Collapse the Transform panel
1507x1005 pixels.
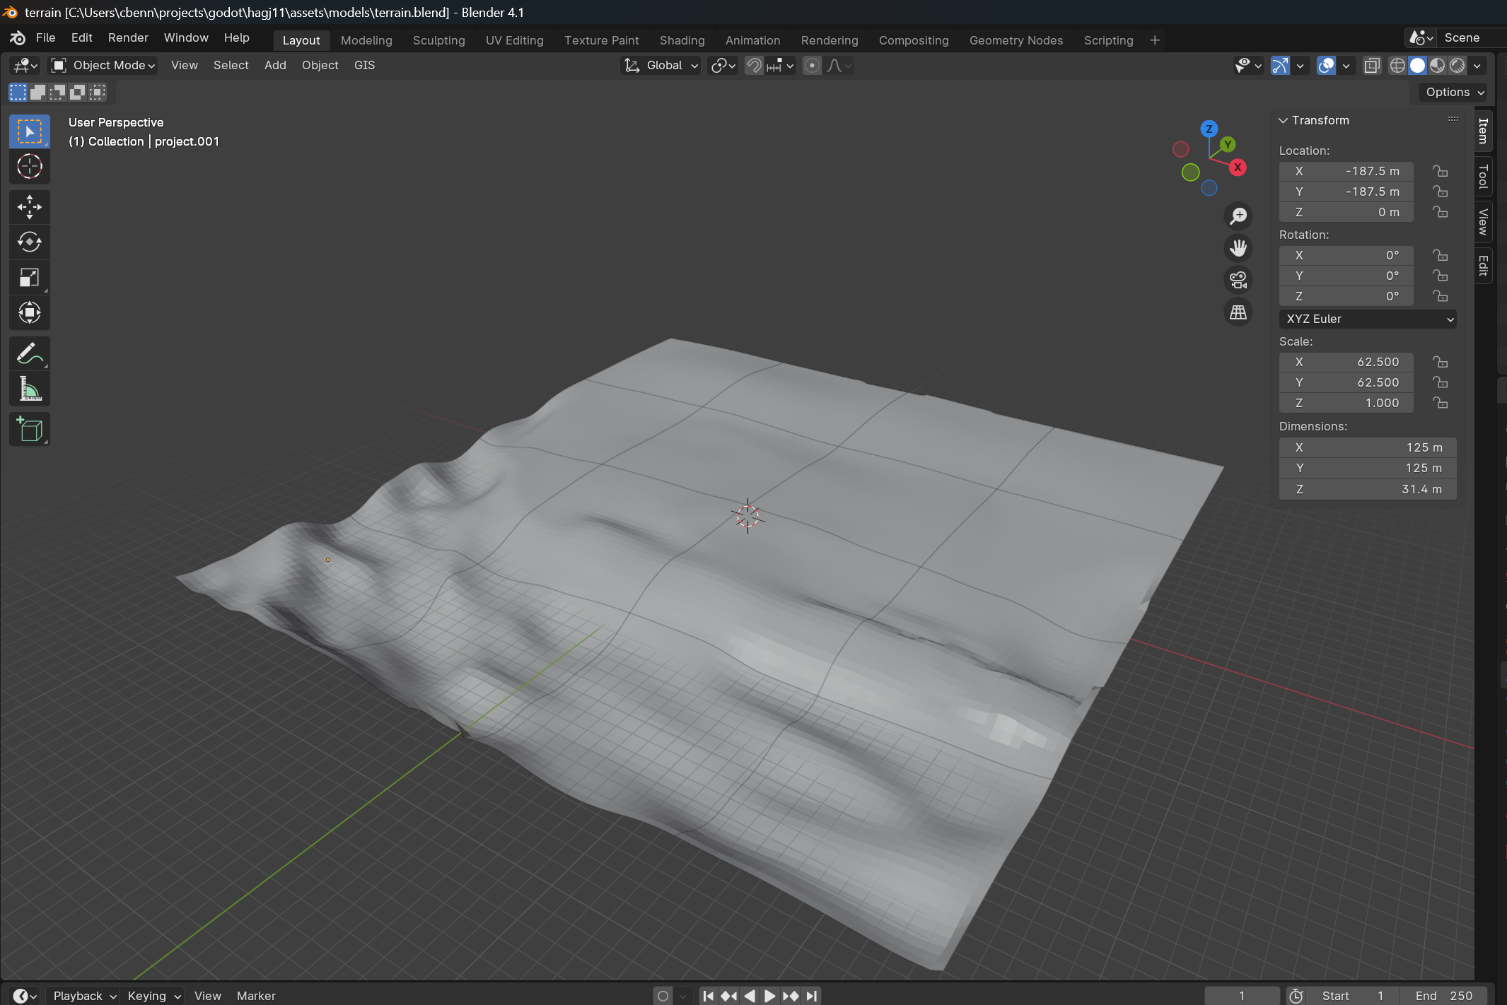1283,120
